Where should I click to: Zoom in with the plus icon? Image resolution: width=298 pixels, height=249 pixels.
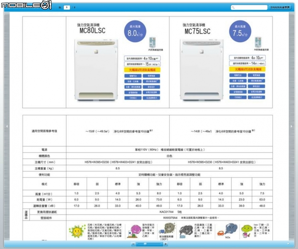[166, 244]
